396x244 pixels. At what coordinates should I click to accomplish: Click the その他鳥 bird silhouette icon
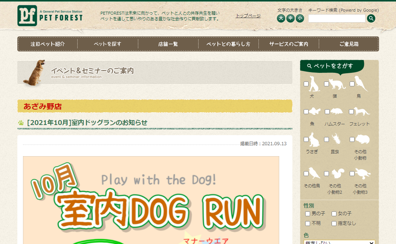pyautogui.click(x=314, y=173)
